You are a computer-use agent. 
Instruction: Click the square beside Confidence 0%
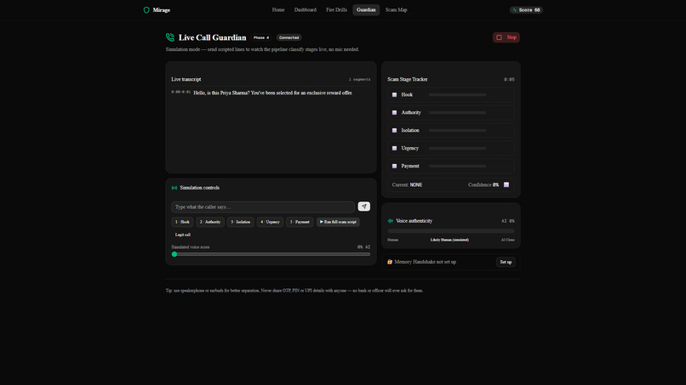[x=506, y=185]
